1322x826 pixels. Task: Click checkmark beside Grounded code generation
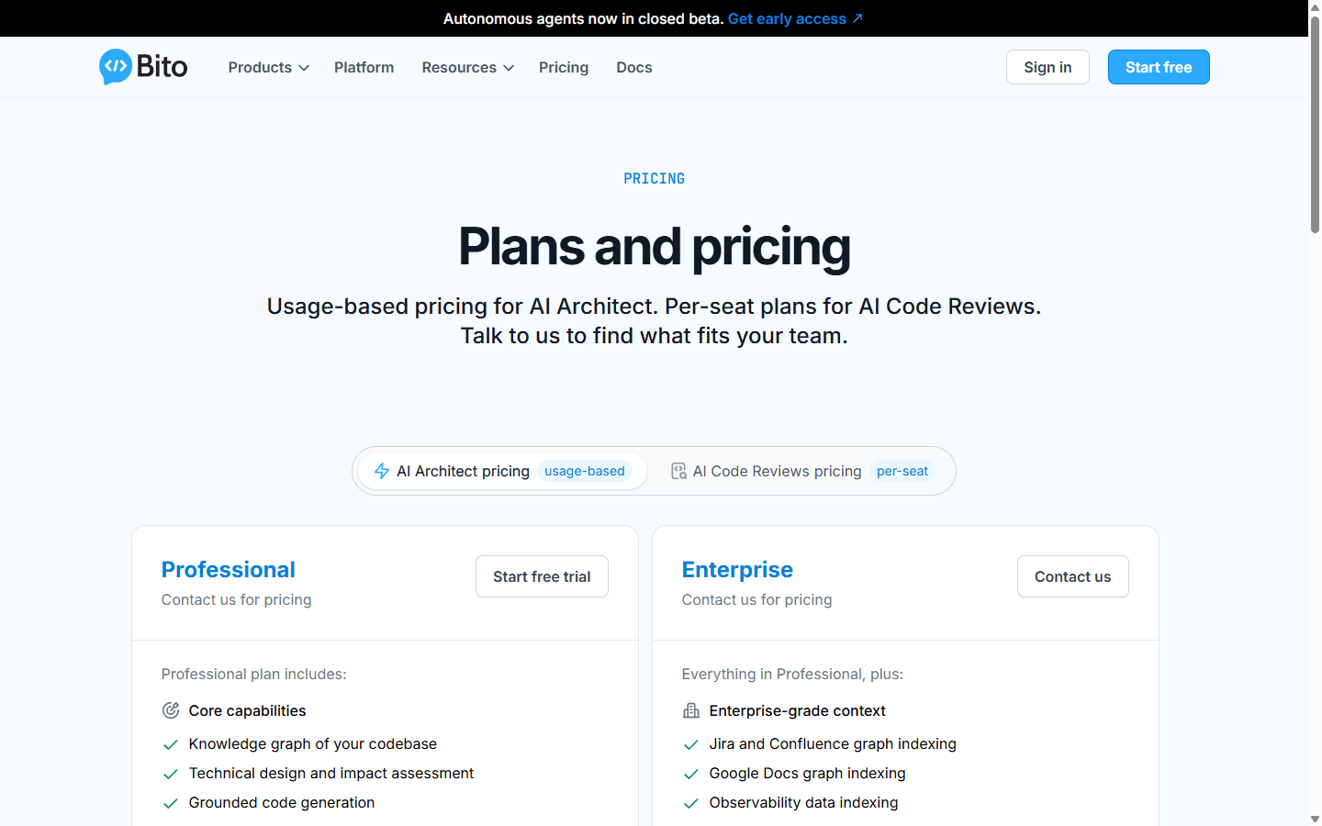pos(170,803)
